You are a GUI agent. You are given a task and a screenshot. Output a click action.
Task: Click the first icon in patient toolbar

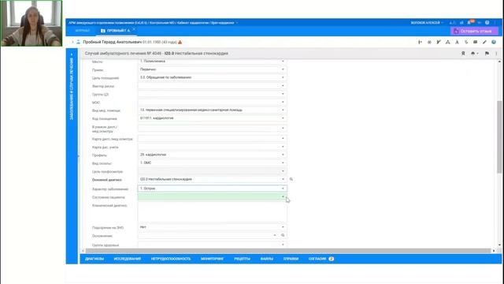(420, 42)
